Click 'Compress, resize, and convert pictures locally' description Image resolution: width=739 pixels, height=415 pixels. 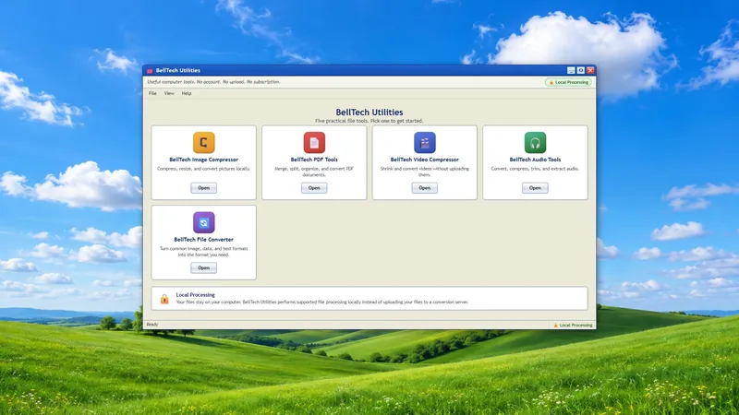pyautogui.click(x=203, y=169)
